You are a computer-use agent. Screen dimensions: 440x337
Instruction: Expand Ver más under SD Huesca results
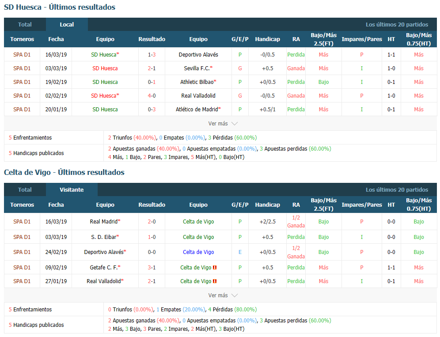223,124
